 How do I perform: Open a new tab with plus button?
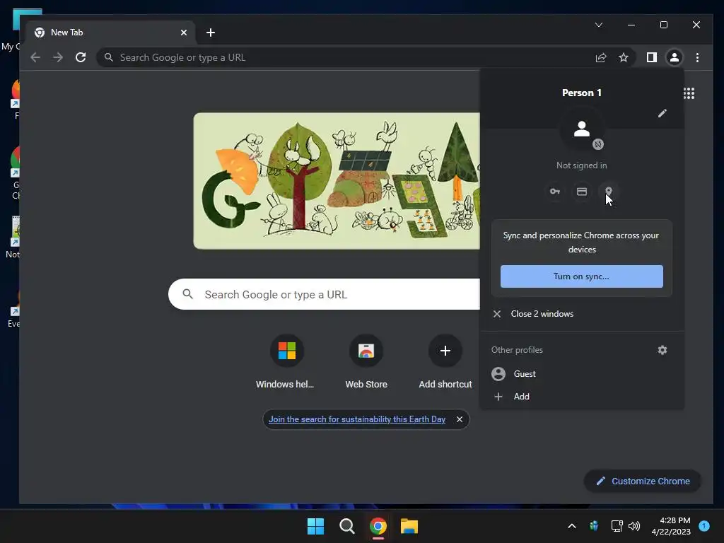click(211, 33)
